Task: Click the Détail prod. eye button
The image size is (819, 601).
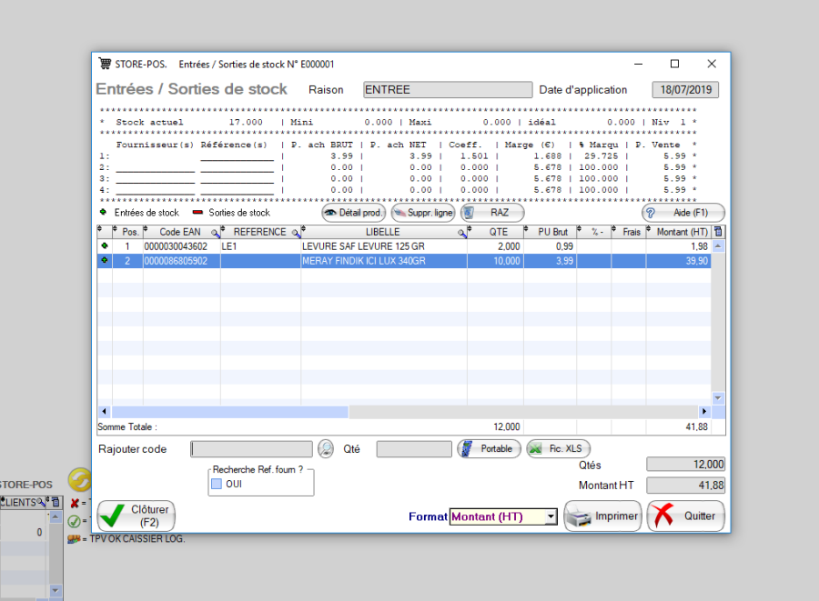Action: [x=354, y=213]
